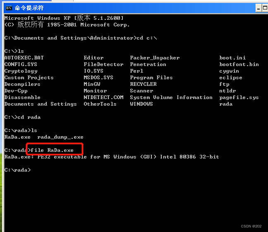This screenshot has height=232, width=268.
Task: Click the Dev-Cpp entry
Action: point(16,91)
